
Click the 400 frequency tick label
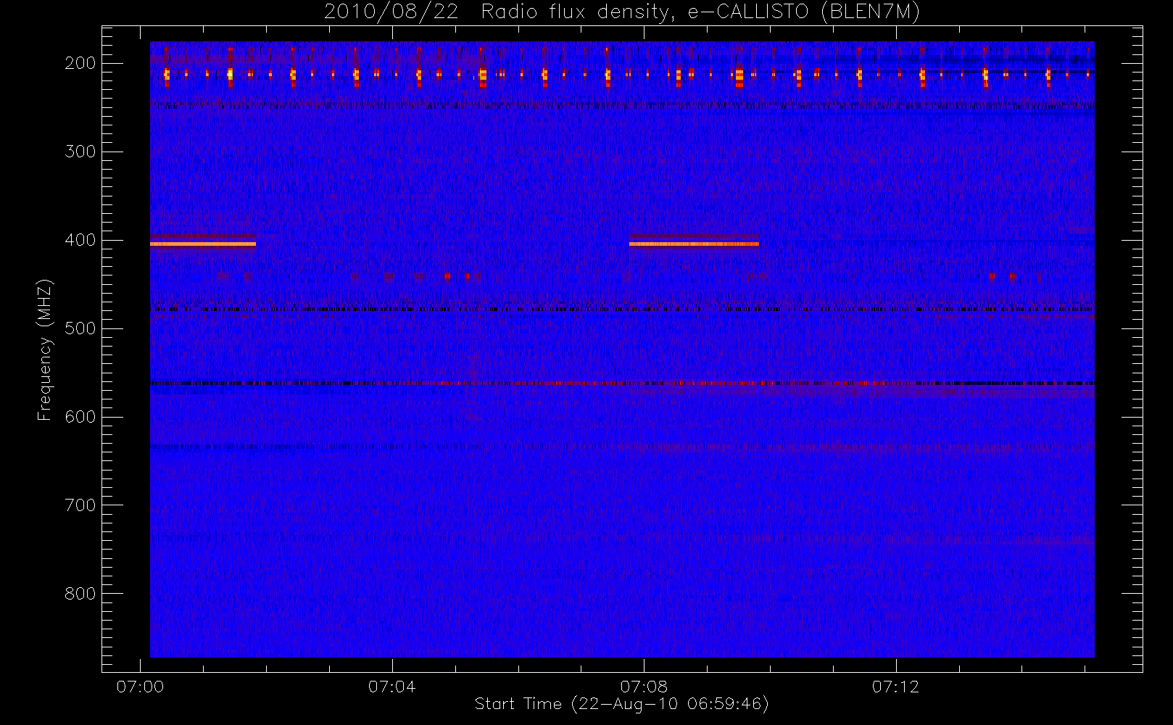coord(80,240)
